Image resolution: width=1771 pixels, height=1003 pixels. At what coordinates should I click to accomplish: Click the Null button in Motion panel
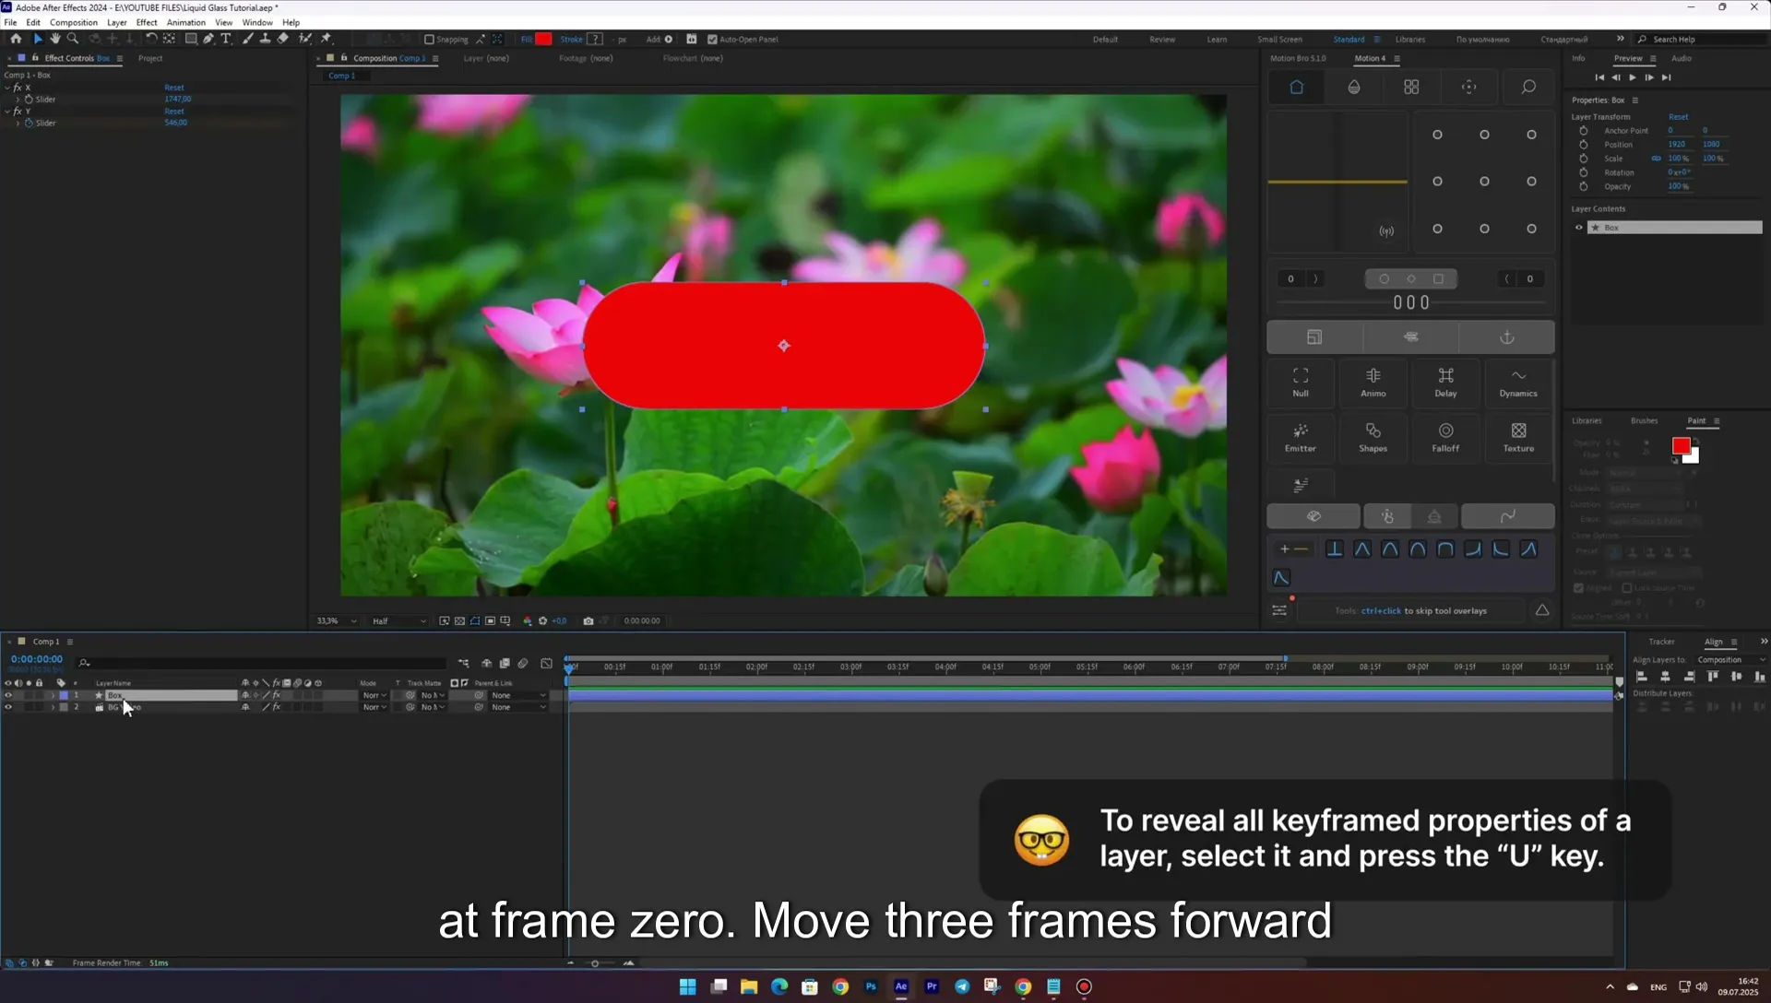pyautogui.click(x=1301, y=382)
